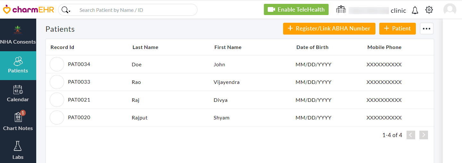
Task: Open record PAT0021
Action: tap(79, 100)
